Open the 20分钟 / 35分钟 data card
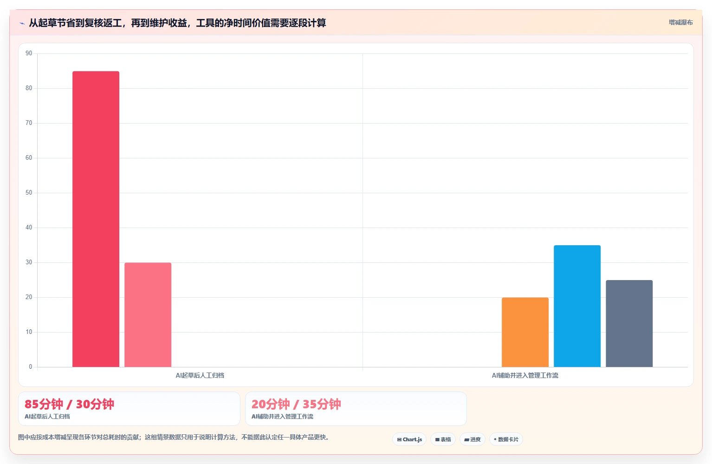Screen dimensions: 712x464 tap(356, 409)
